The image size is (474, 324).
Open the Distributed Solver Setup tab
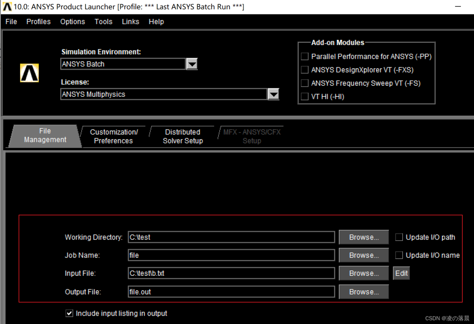183,136
